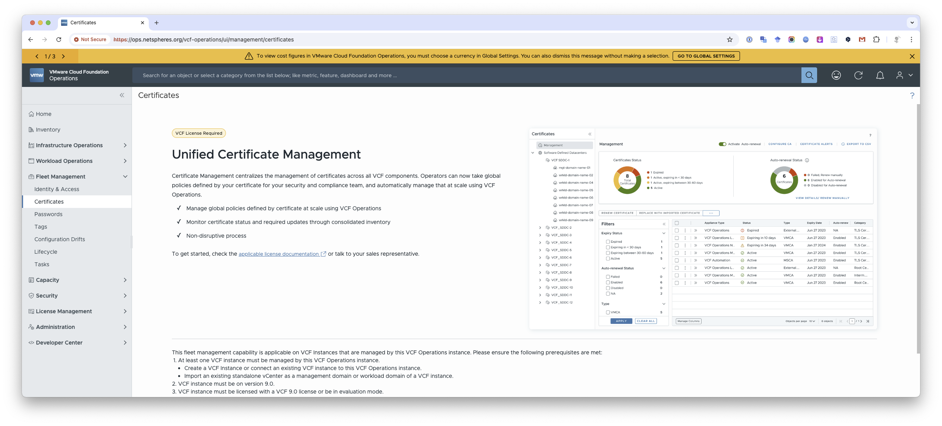Navigate forward in the browser
The width and height of the screenshot is (942, 426).
45,40
